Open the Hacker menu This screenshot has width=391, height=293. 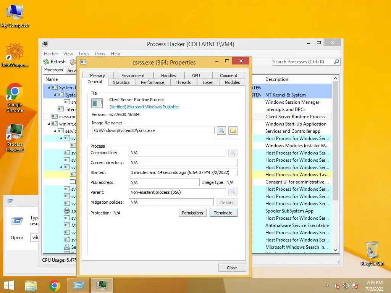51,53
